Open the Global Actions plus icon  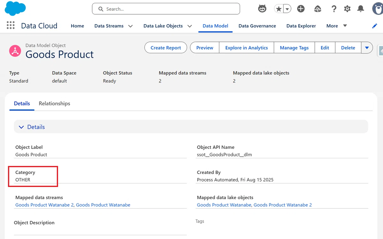tap(301, 9)
